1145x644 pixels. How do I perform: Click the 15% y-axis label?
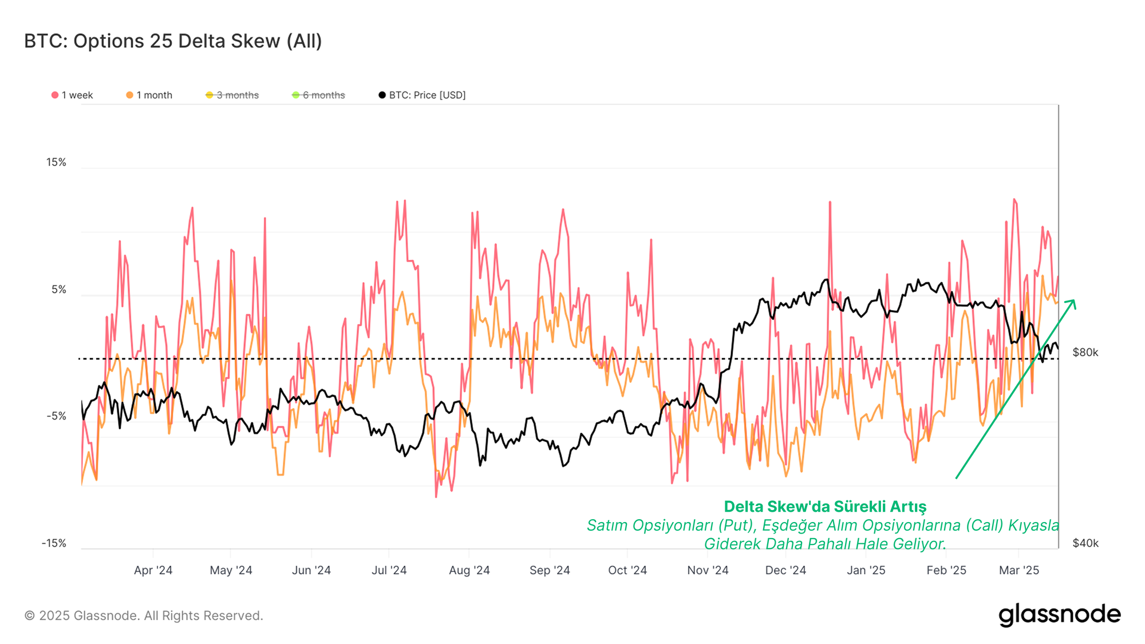56,163
